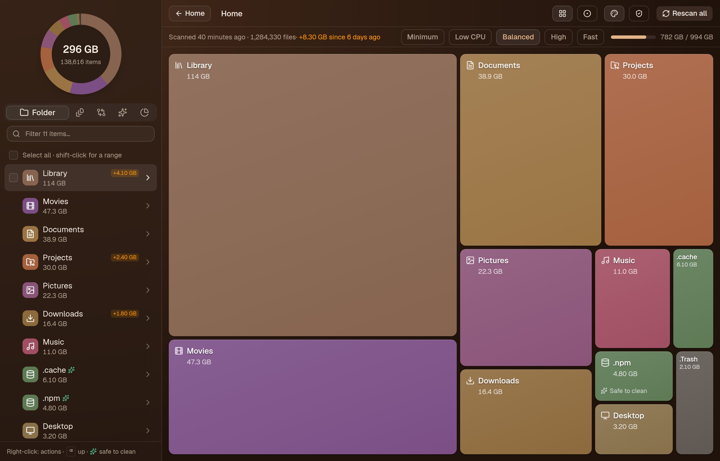Expand the Library row chevron
The image size is (720, 461).
(x=148, y=178)
